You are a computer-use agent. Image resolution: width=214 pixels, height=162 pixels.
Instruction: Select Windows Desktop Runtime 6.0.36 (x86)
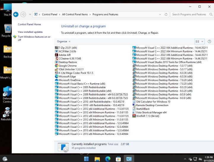(162, 77)
